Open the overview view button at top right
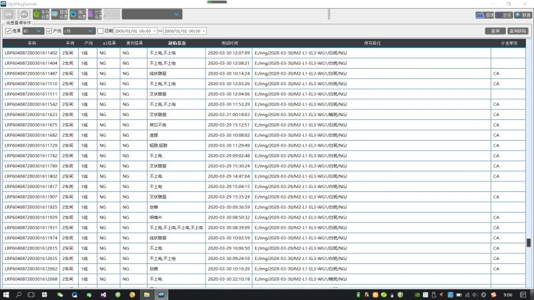The width and height of the screenshot is (534, 300). pyautogui.click(x=504, y=15)
